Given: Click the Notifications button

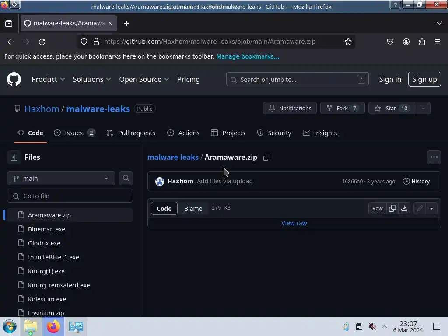Looking at the screenshot, I should click(290, 108).
